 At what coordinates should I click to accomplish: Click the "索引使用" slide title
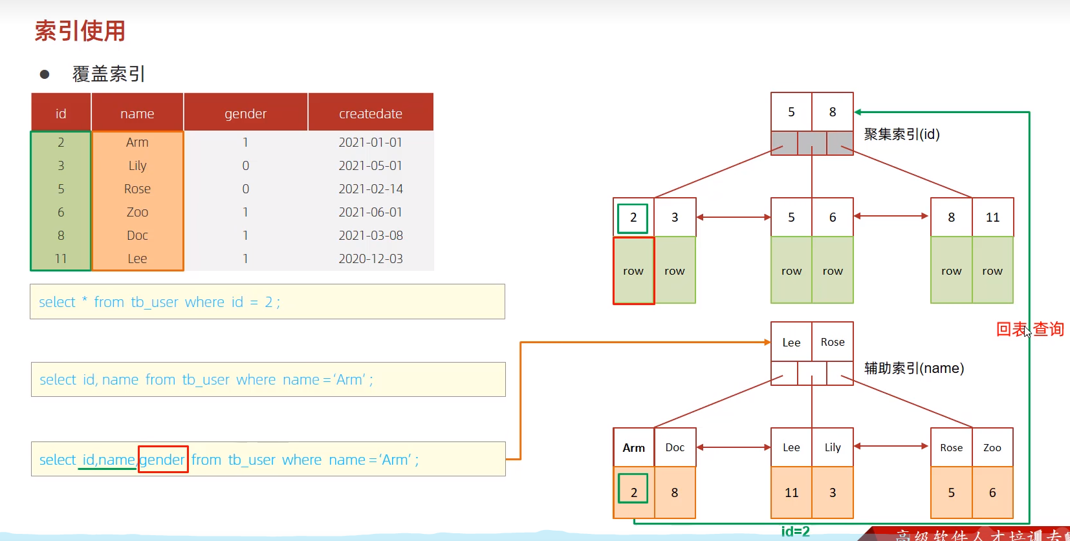click(80, 31)
